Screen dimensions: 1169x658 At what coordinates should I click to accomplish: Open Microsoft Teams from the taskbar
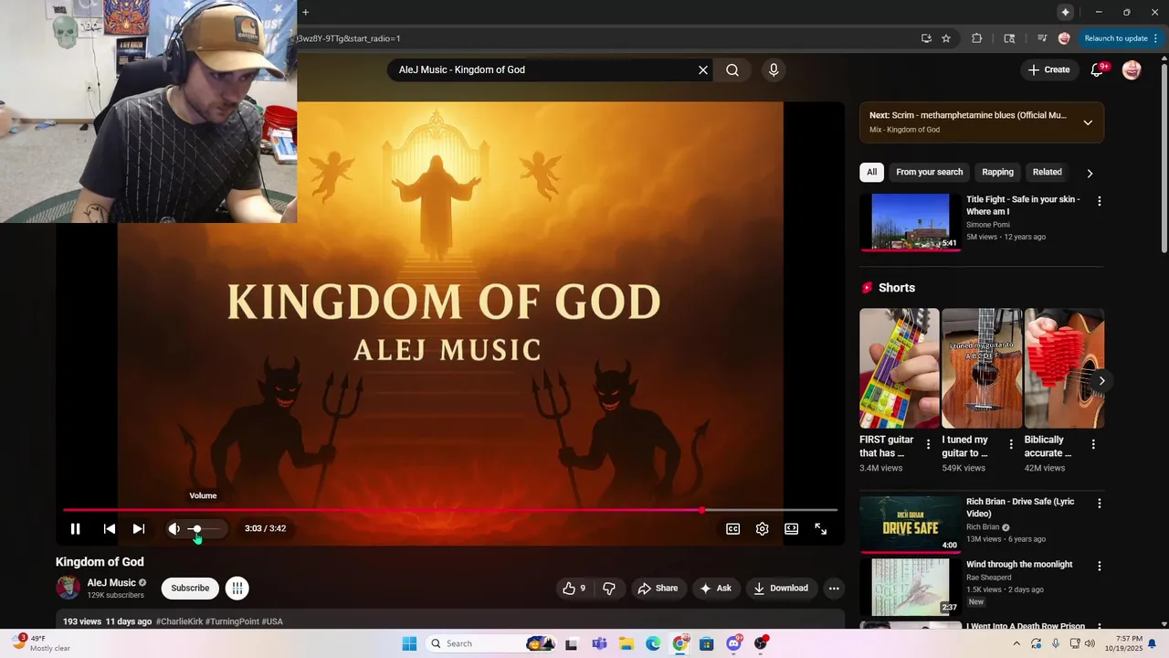600,643
